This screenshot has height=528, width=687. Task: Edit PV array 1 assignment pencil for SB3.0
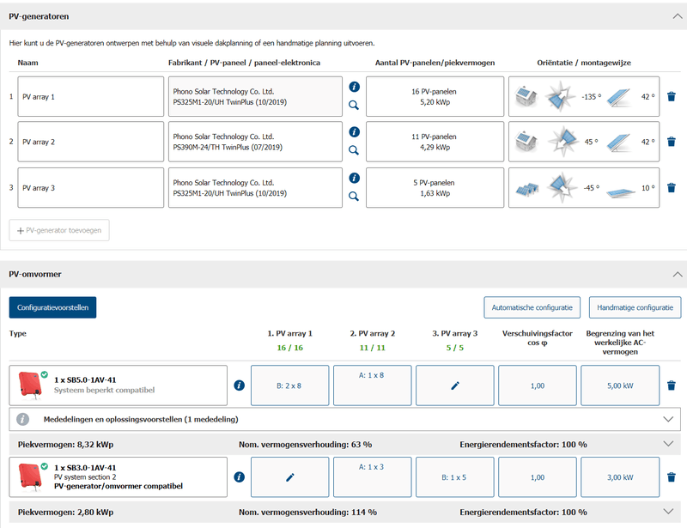coord(290,476)
